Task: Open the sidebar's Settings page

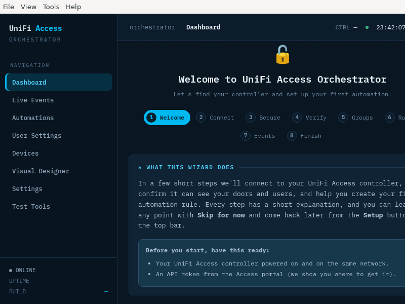Action: [x=58, y=188]
